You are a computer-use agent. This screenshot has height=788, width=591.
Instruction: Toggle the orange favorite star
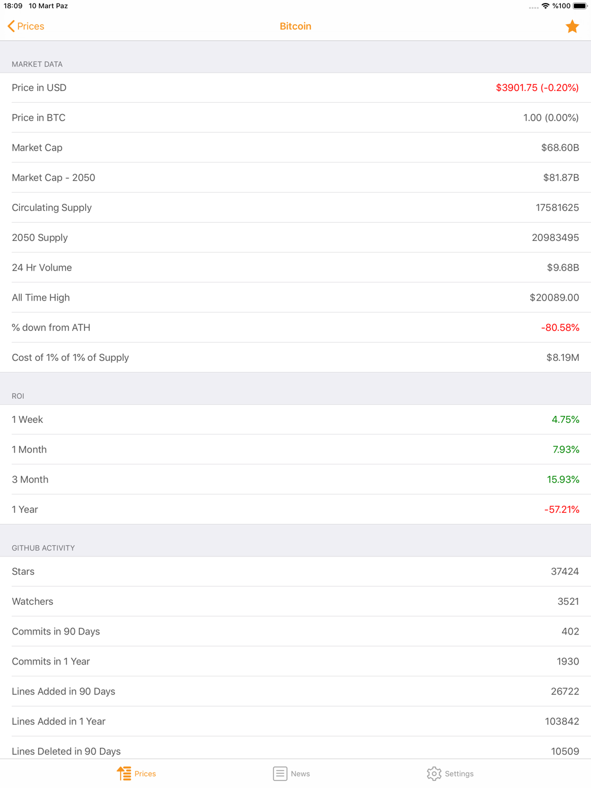(x=572, y=27)
